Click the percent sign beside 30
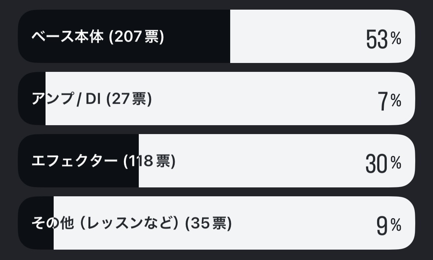 point(396,163)
